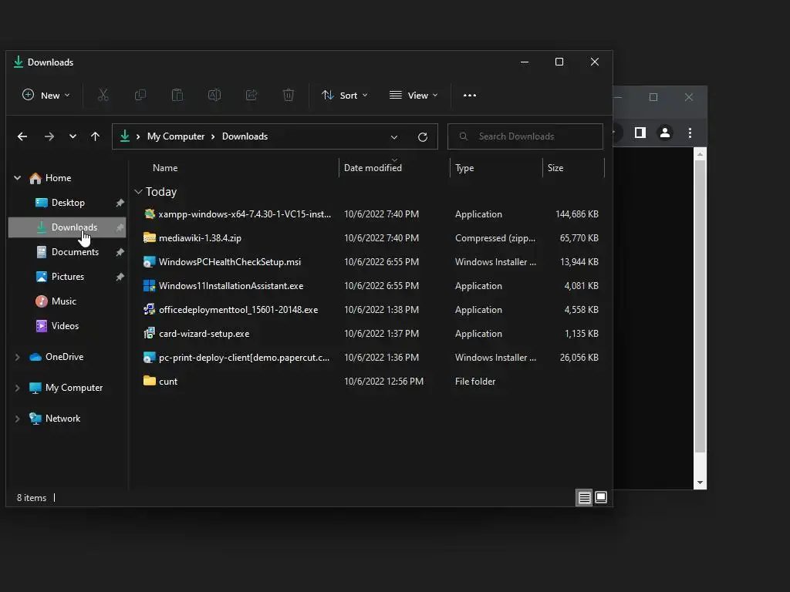Screen dimensions: 790x592
Task: Click the Compressed (zipp... type cell
Action: point(495,237)
